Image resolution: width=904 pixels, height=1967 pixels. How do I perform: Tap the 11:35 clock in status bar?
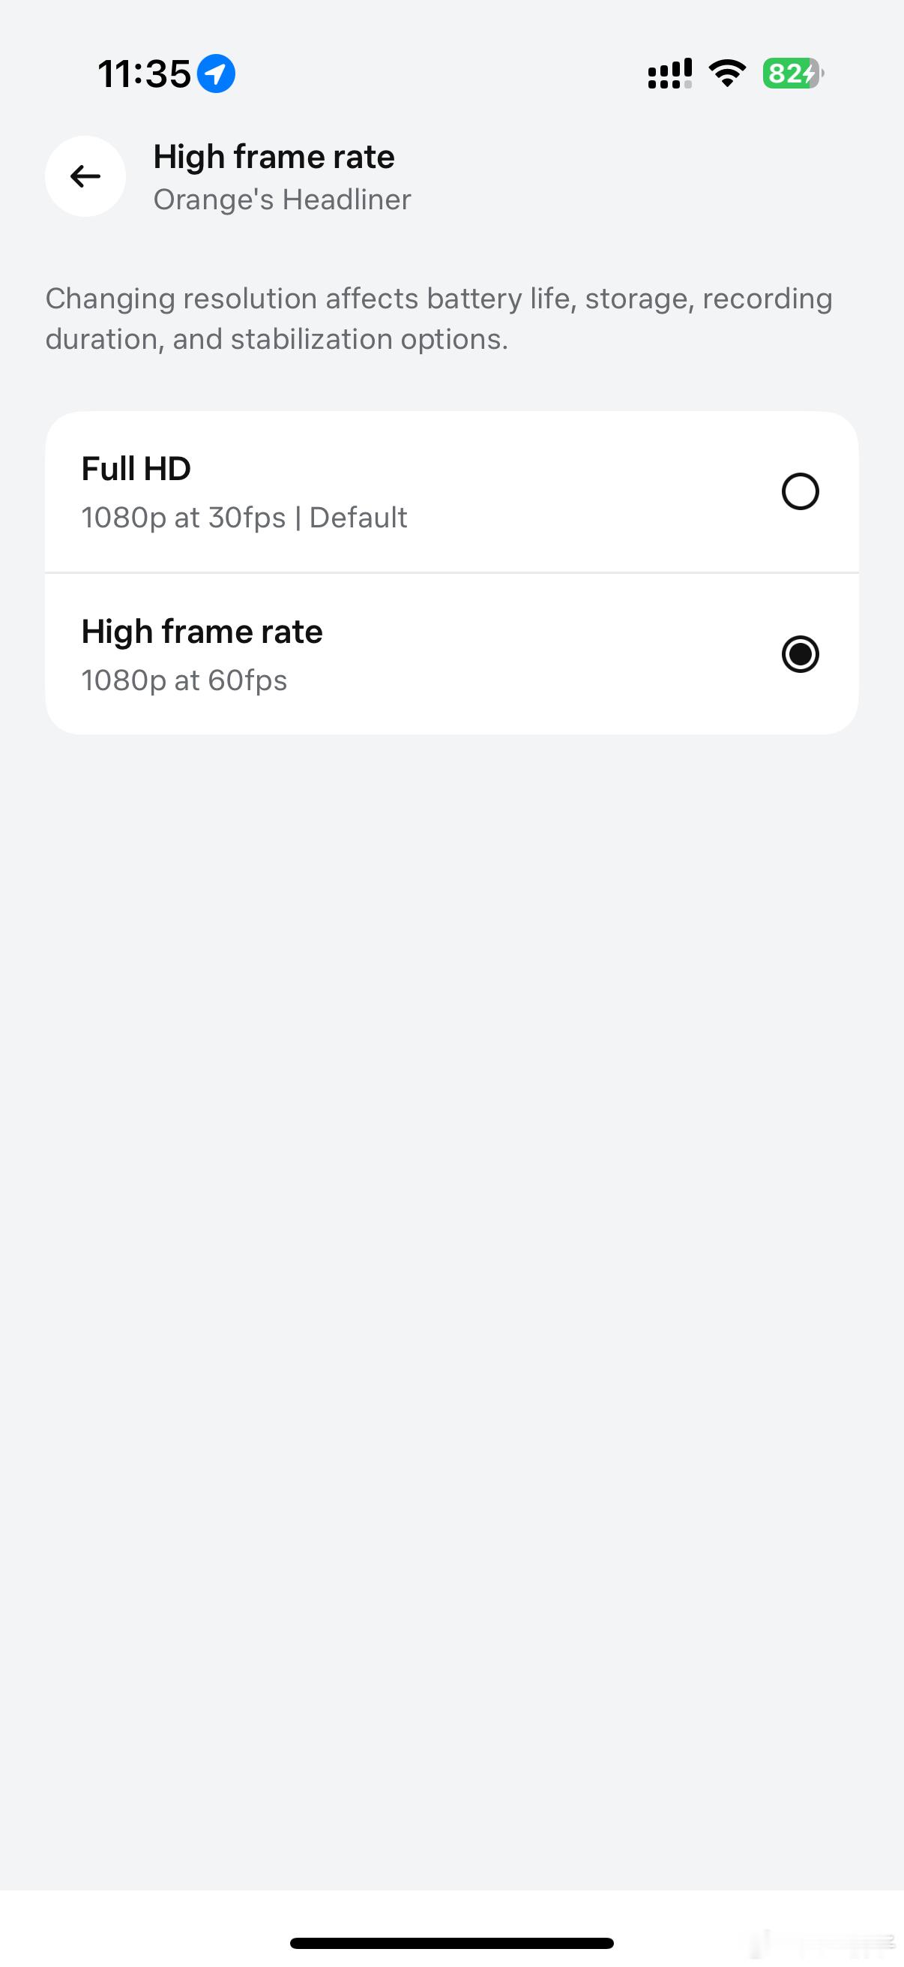[144, 74]
